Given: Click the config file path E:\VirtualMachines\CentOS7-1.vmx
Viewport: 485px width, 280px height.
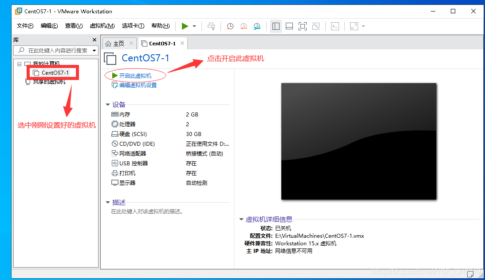Looking at the screenshot, I should (x=319, y=236).
